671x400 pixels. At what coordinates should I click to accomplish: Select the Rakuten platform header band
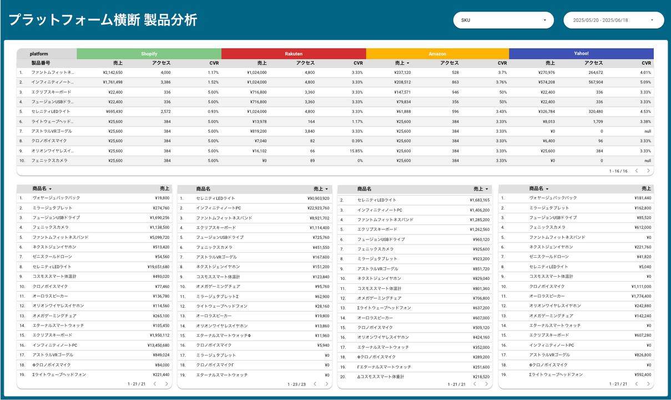click(x=293, y=53)
